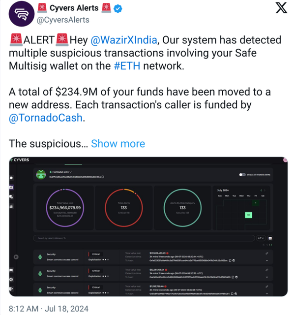
Task: Click the X logo icon
Action: point(281,8)
